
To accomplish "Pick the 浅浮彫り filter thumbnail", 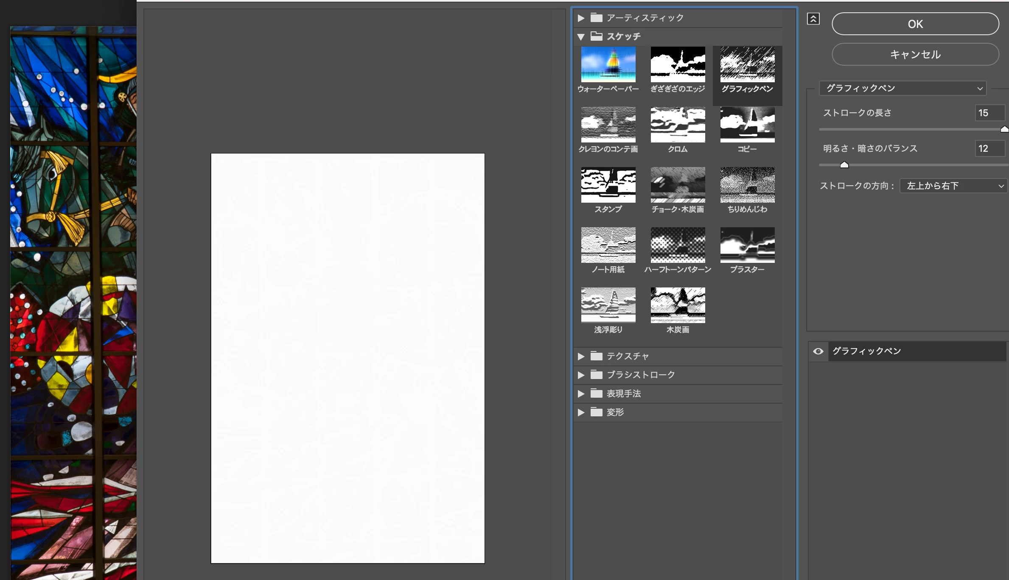I will 608,305.
